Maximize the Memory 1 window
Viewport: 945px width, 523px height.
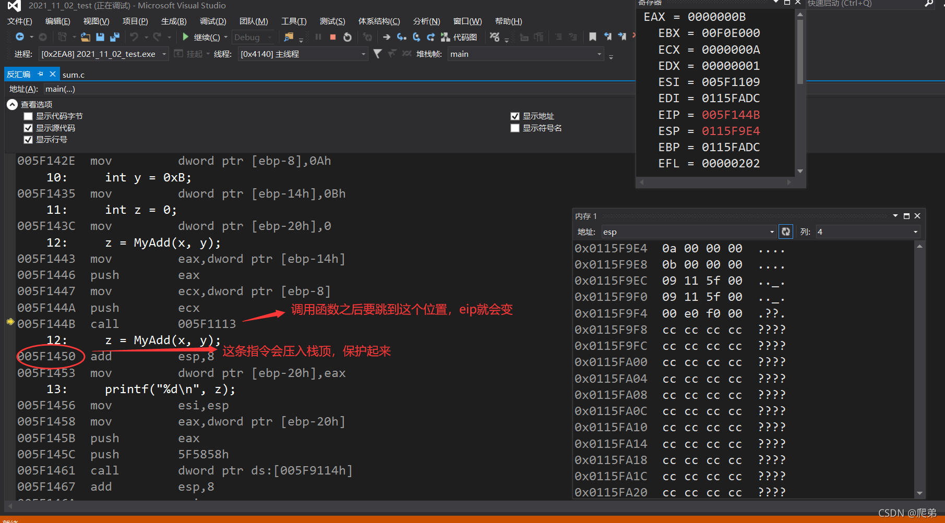tap(906, 216)
